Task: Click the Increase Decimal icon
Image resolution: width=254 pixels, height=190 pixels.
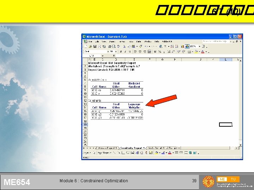Action: click(169, 51)
